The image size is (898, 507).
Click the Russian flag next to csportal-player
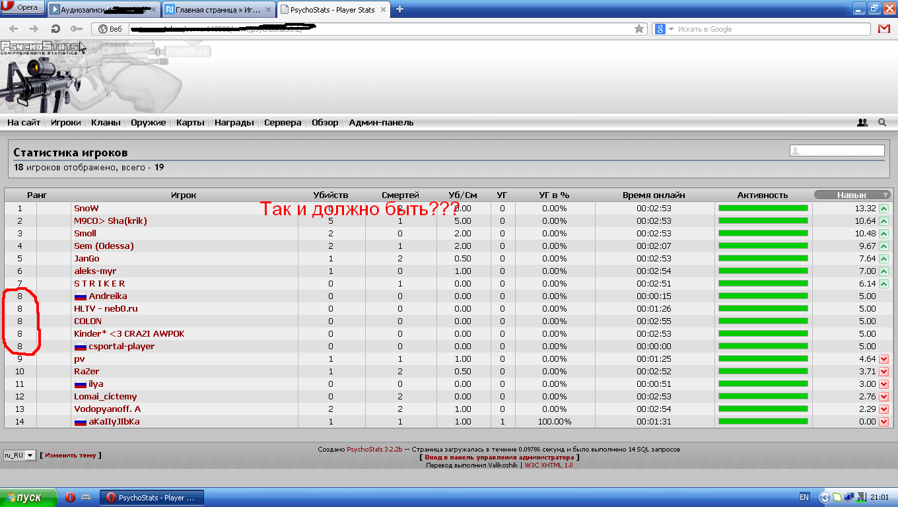[x=80, y=347]
